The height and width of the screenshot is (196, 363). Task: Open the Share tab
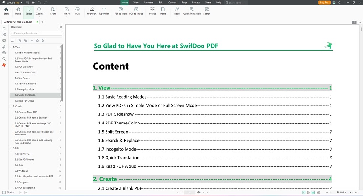pyautogui.click(x=208, y=2)
